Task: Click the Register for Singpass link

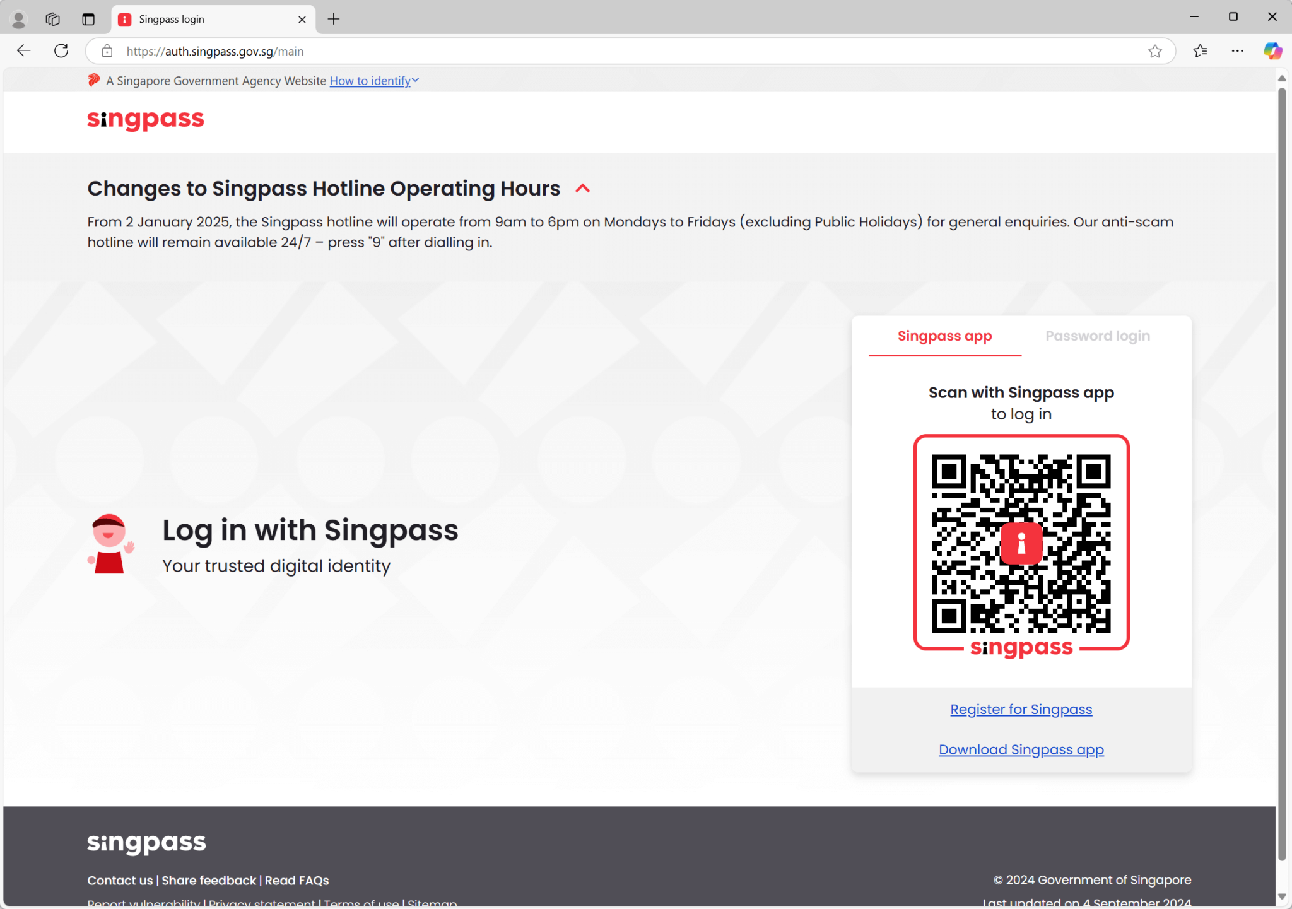Action: [x=1021, y=710]
